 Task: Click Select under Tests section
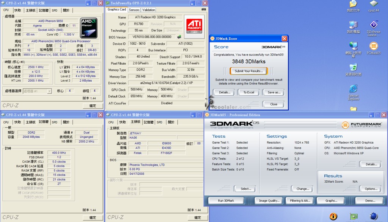point(246,189)
